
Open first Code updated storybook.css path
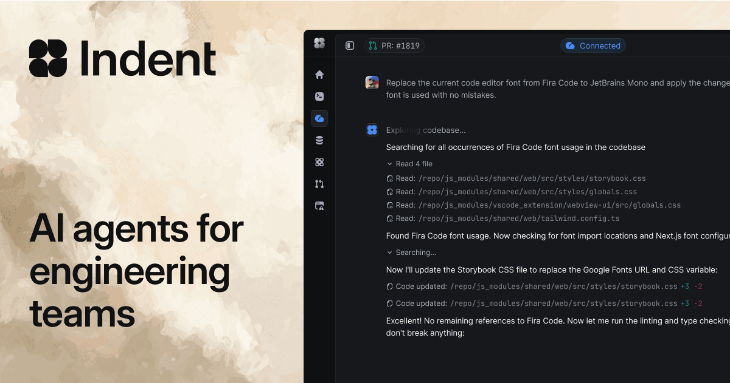coord(563,286)
